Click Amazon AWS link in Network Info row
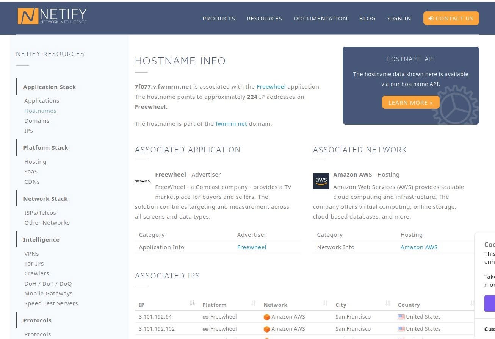Viewport: 495px width, 339px height. pos(419,247)
